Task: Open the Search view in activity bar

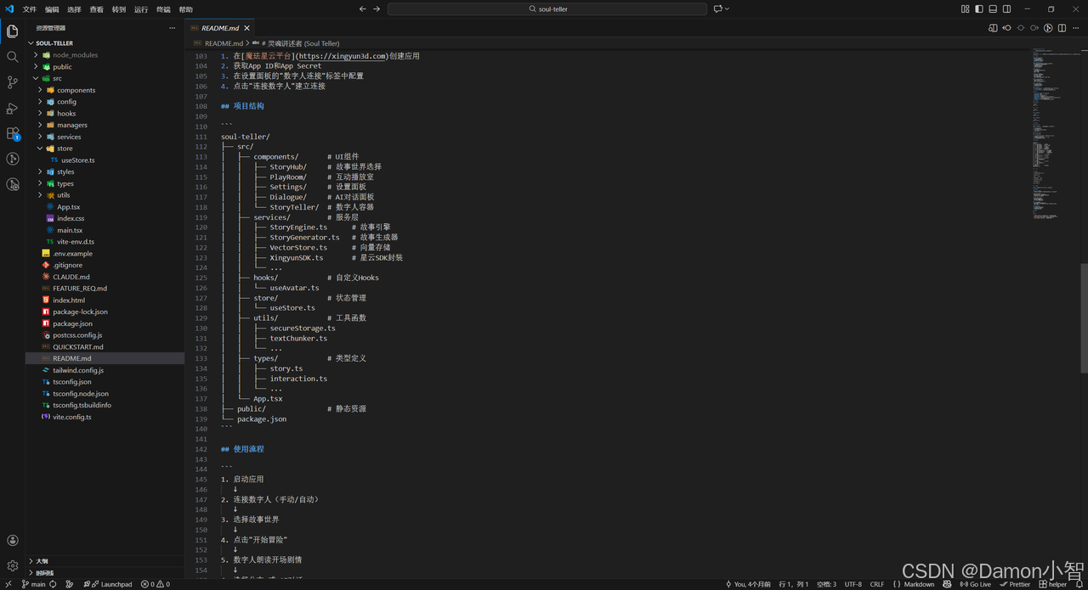Action: click(x=13, y=57)
